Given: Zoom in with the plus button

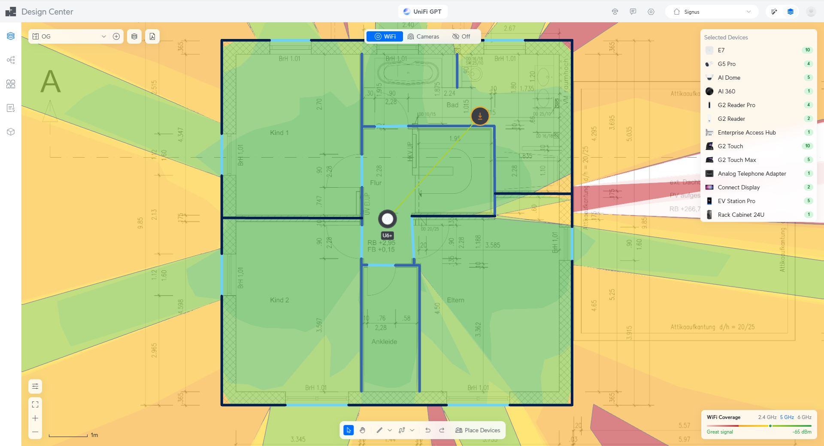Looking at the screenshot, I should 35,418.
